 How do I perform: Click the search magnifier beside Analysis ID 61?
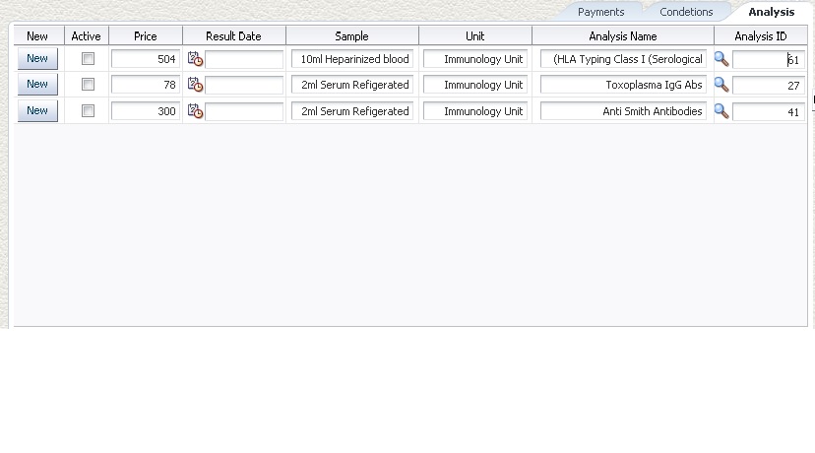[721, 59]
